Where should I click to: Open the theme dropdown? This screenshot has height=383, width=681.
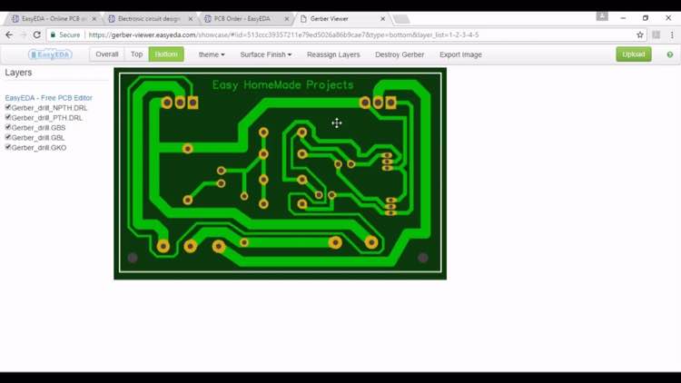pyautogui.click(x=212, y=54)
